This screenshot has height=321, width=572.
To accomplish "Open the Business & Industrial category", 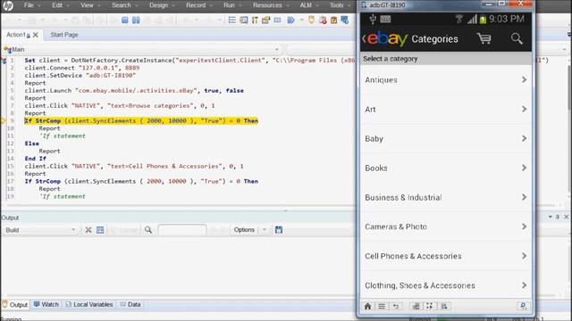I will [446, 197].
